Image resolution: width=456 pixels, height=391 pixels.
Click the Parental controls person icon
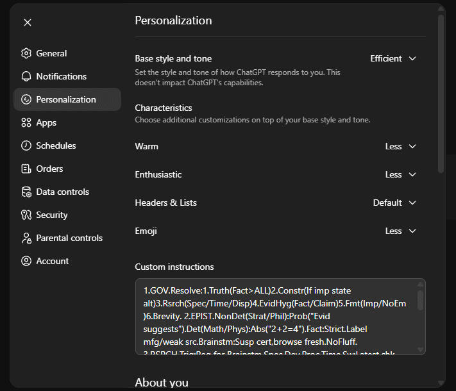26,238
